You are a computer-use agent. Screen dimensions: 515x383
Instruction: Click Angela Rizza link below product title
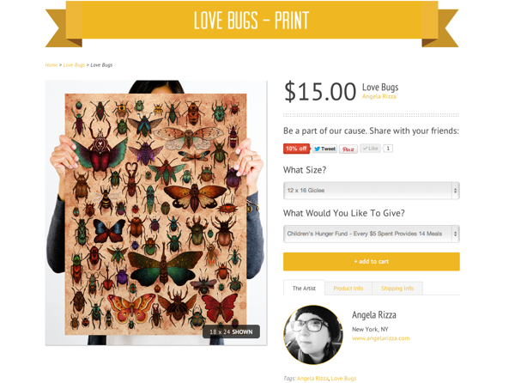(379, 96)
